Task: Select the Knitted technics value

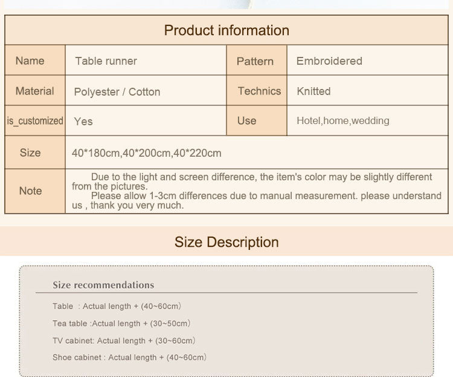Action: [x=313, y=91]
